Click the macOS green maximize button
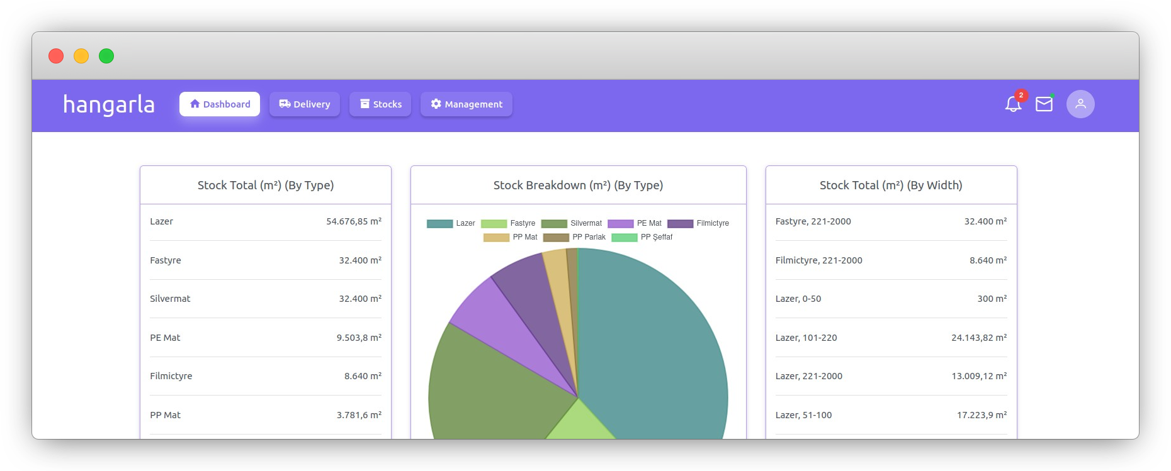This screenshot has height=471, width=1171. tap(106, 56)
